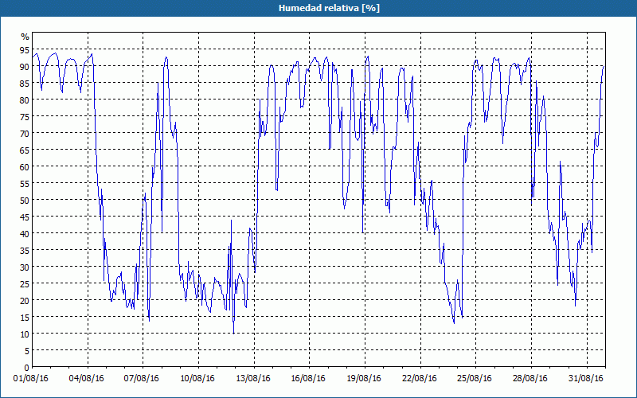Click the y-axis value 5
637x398 pixels.
(x=27, y=351)
